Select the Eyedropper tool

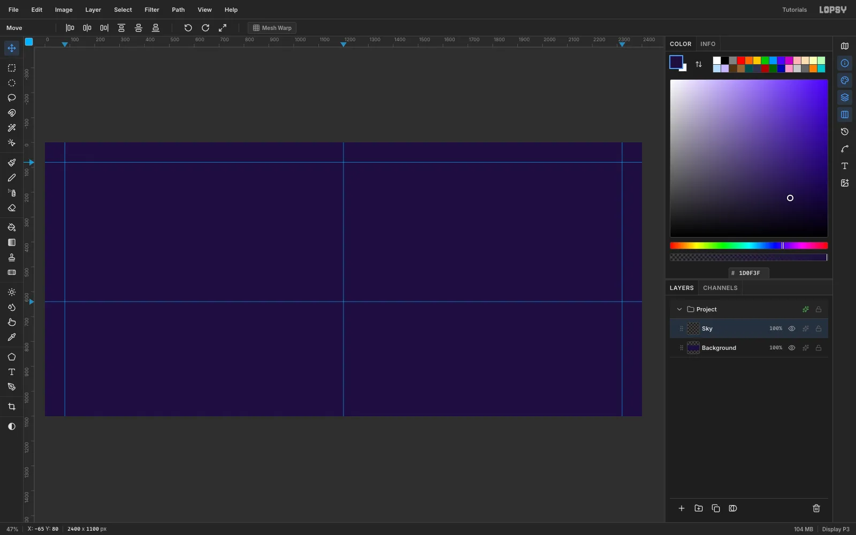(x=12, y=337)
